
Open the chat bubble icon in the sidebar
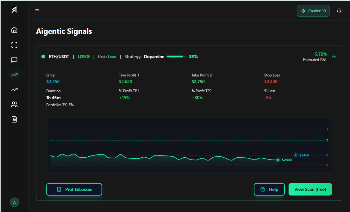tap(14, 60)
